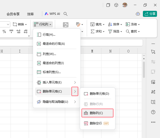
Task: Click the thousands separator icon
Action: point(11,31)
